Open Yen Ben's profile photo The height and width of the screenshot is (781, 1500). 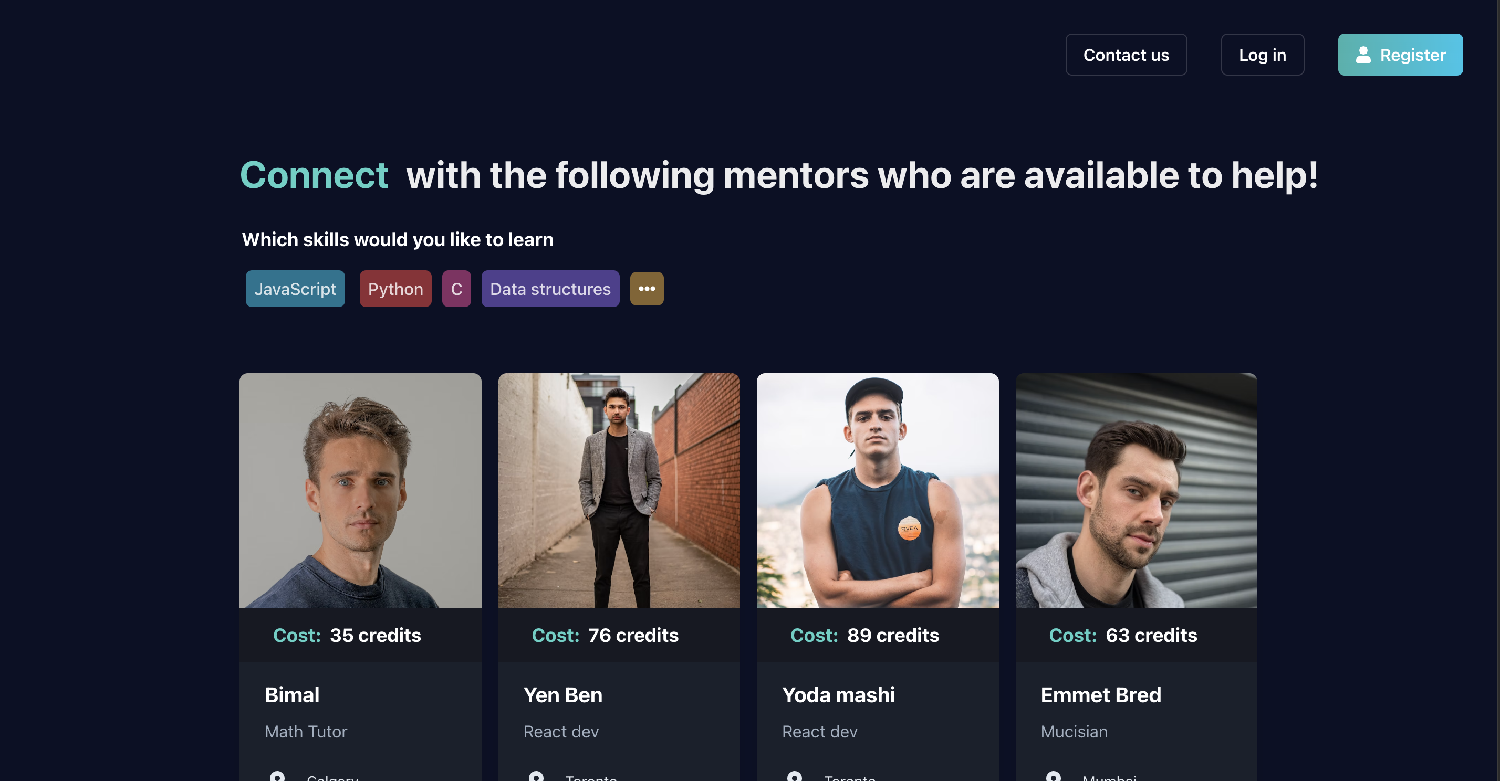point(619,491)
